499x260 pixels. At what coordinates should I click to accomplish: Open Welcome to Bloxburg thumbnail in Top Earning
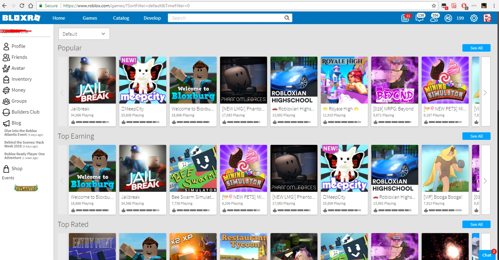click(x=92, y=168)
